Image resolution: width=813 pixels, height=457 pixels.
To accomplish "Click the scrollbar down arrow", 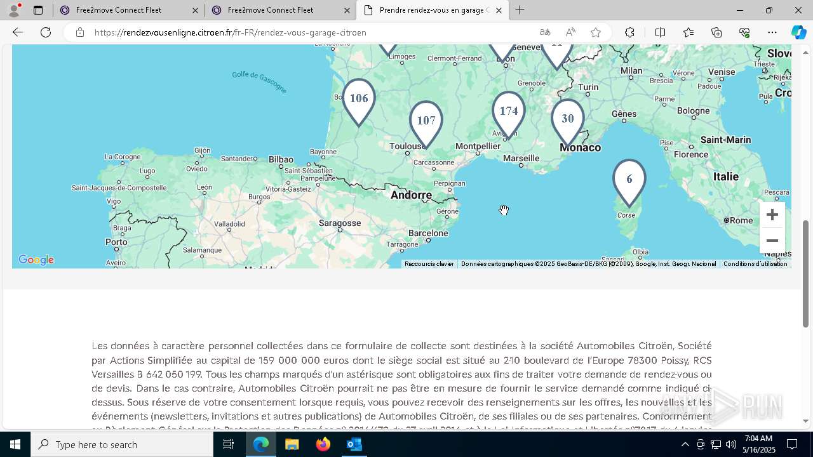I will tap(806, 421).
